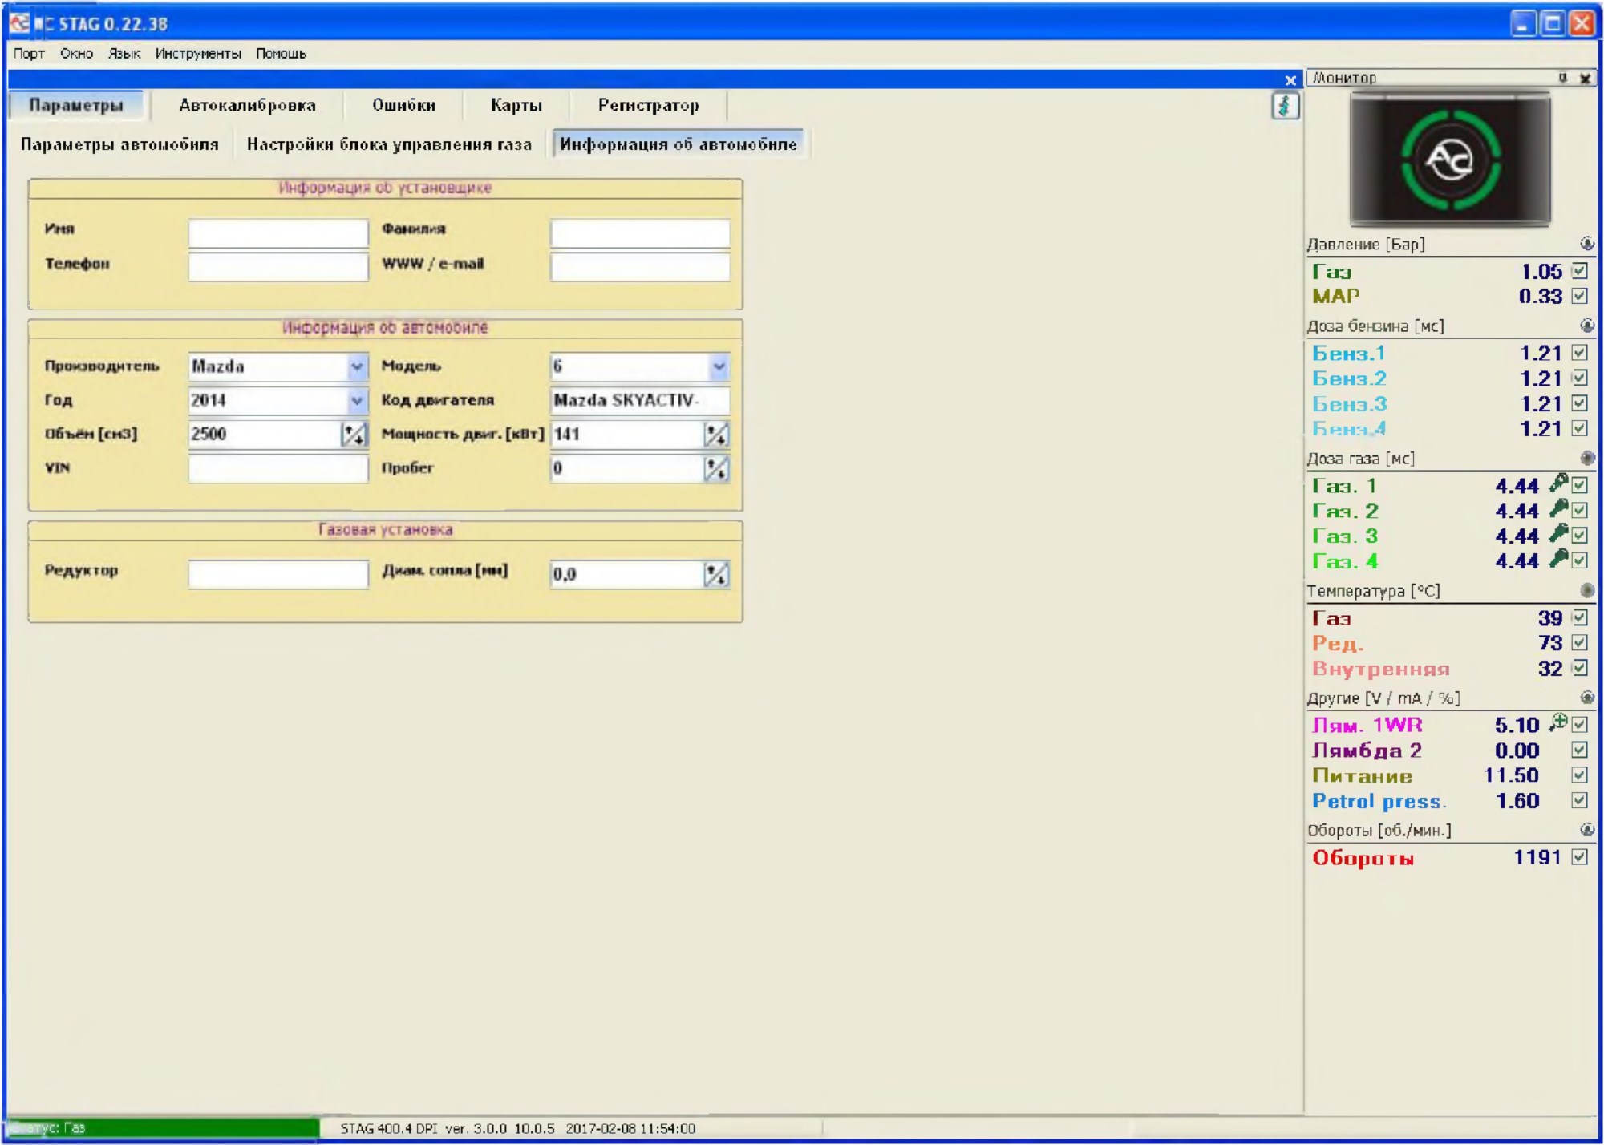This screenshot has width=1604, height=1145.
Task: Click the Телефон input field
Action: click(278, 267)
